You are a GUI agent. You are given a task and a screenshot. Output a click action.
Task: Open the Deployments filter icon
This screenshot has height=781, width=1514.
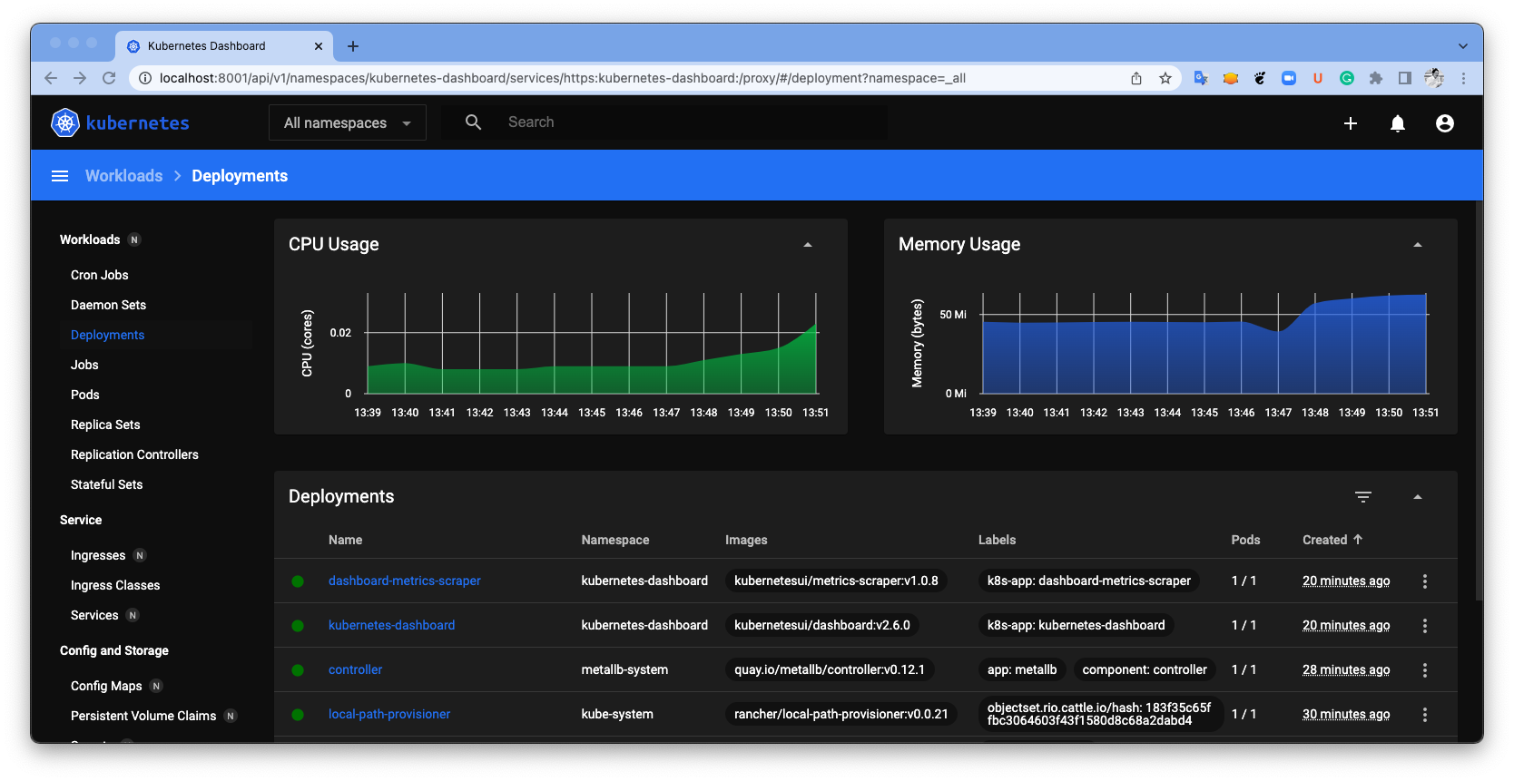[1363, 497]
